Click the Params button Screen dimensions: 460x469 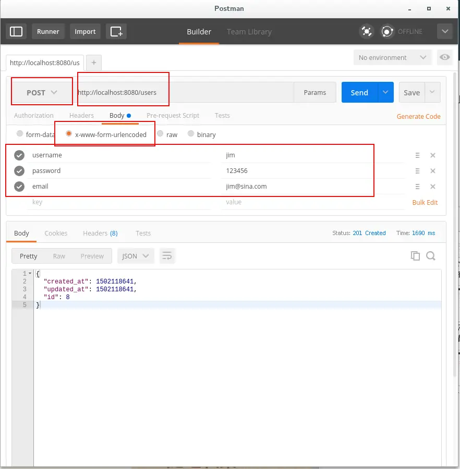(315, 92)
